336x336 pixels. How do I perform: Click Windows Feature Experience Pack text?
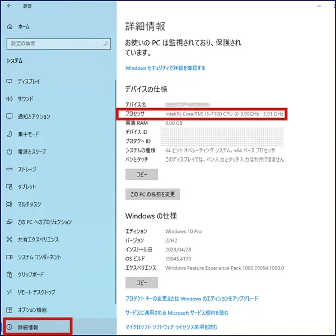pyautogui.click(x=225, y=268)
